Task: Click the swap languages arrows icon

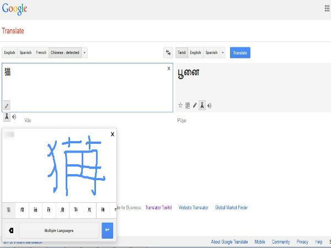Action: (168, 53)
